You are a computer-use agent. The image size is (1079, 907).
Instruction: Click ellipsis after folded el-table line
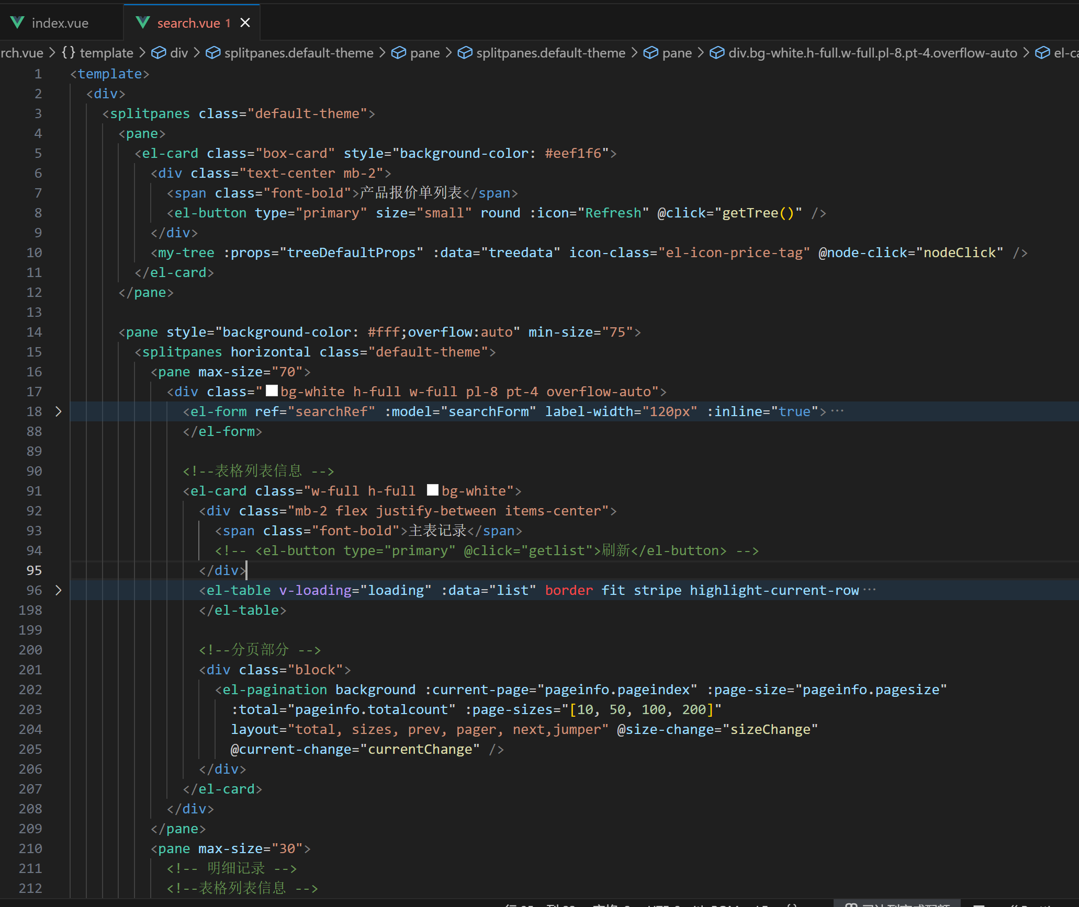click(x=870, y=590)
